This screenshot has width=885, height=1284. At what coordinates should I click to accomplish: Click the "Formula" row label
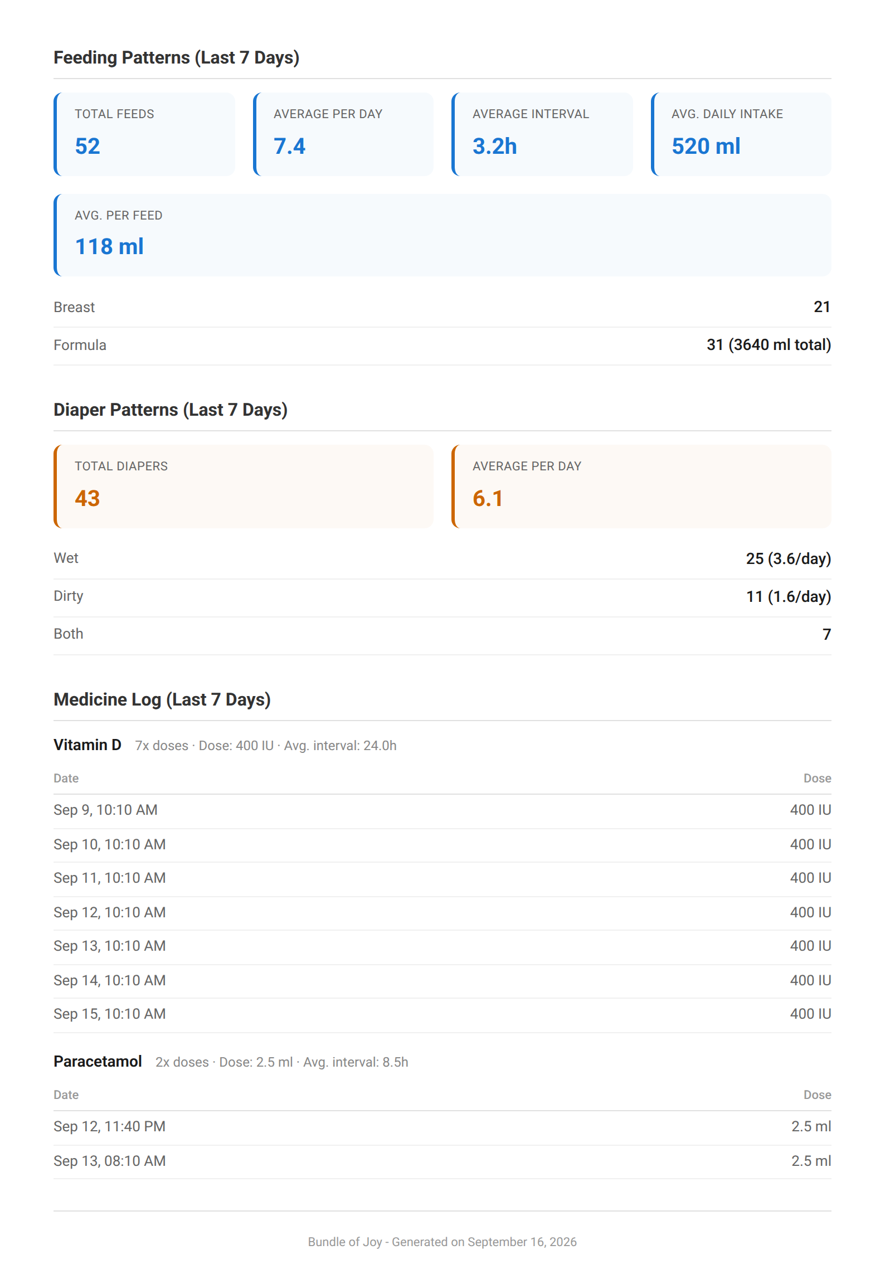click(x=80, y=346)
